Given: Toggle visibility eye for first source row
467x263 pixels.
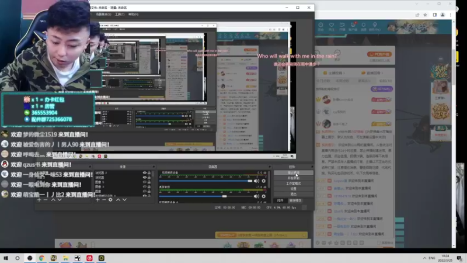Looking at the screenshot, I should 145,172.
